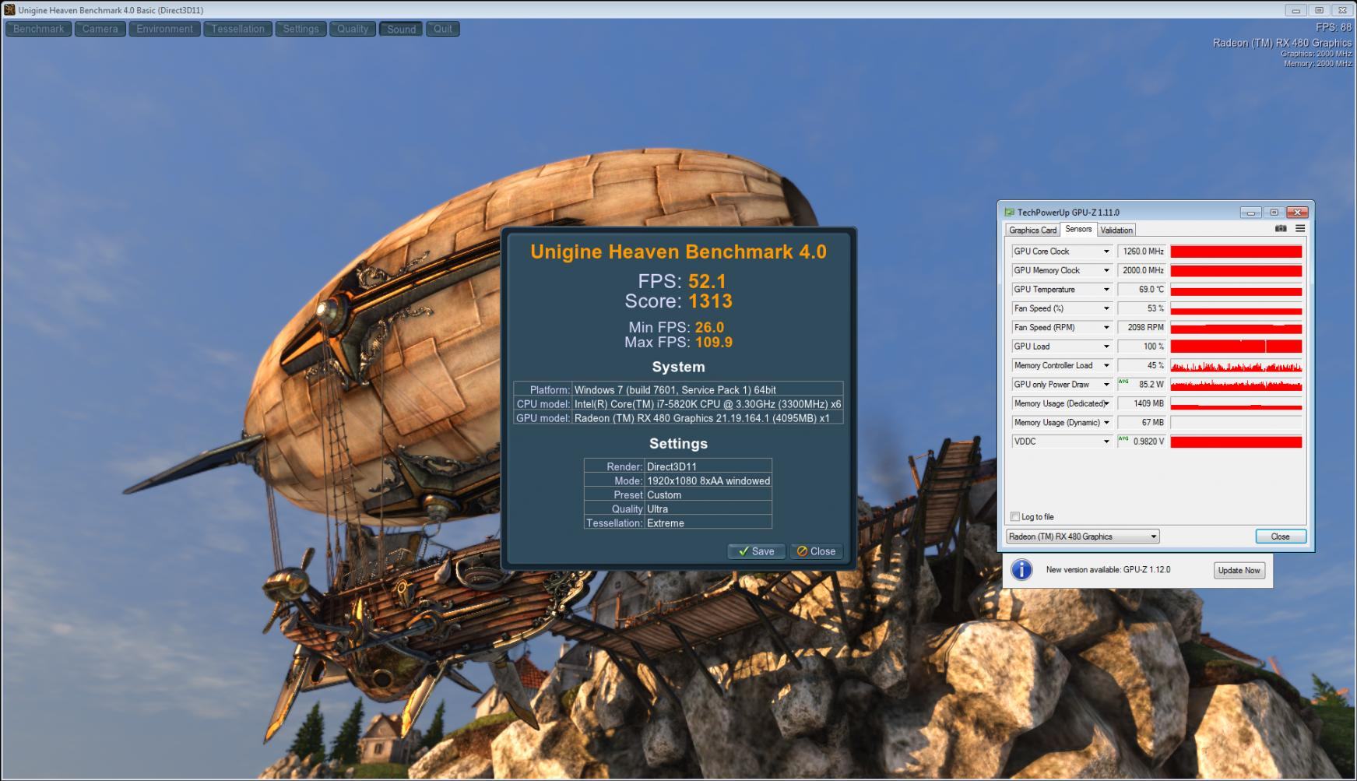Toggle the Sound button in Heaven
The height and width of the screenshot is (781, 1357).
pyautogui.click(x=401, y=29)
